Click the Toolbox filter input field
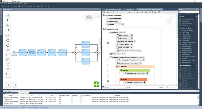 [x=188, y=12]
